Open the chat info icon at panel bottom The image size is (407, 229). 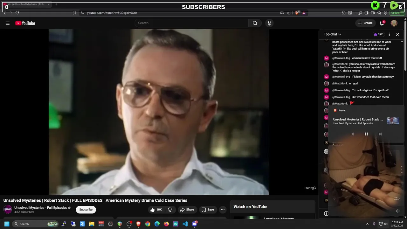(x=326, y=214)
